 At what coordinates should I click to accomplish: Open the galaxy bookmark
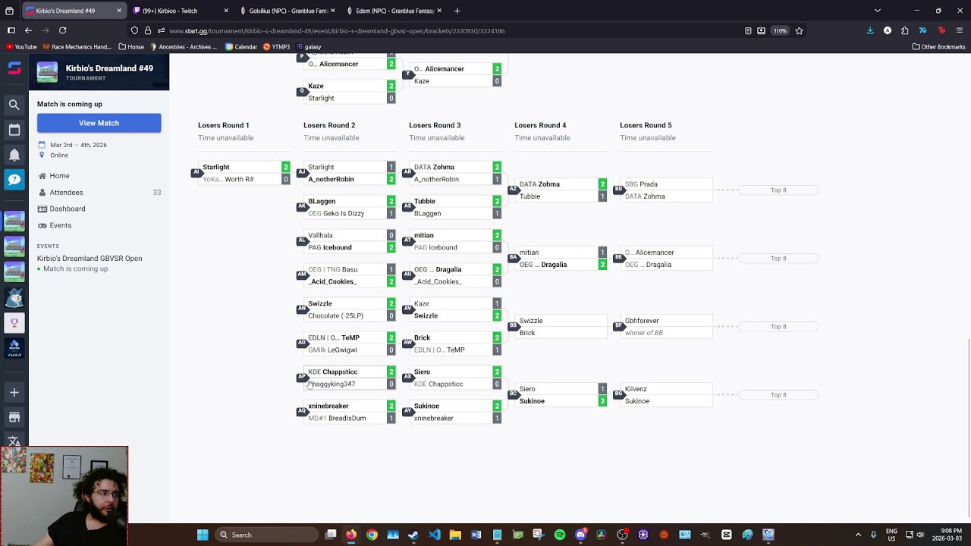309,47
